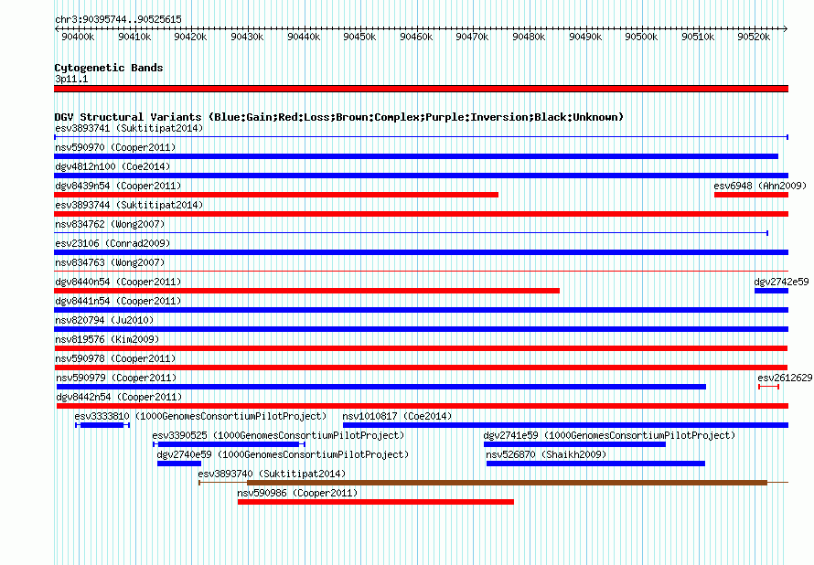The height and width of the screenshot is (565, 814).
Task: Click the 3p11.1 cytogenetic band bar
Action: point(421,89)
